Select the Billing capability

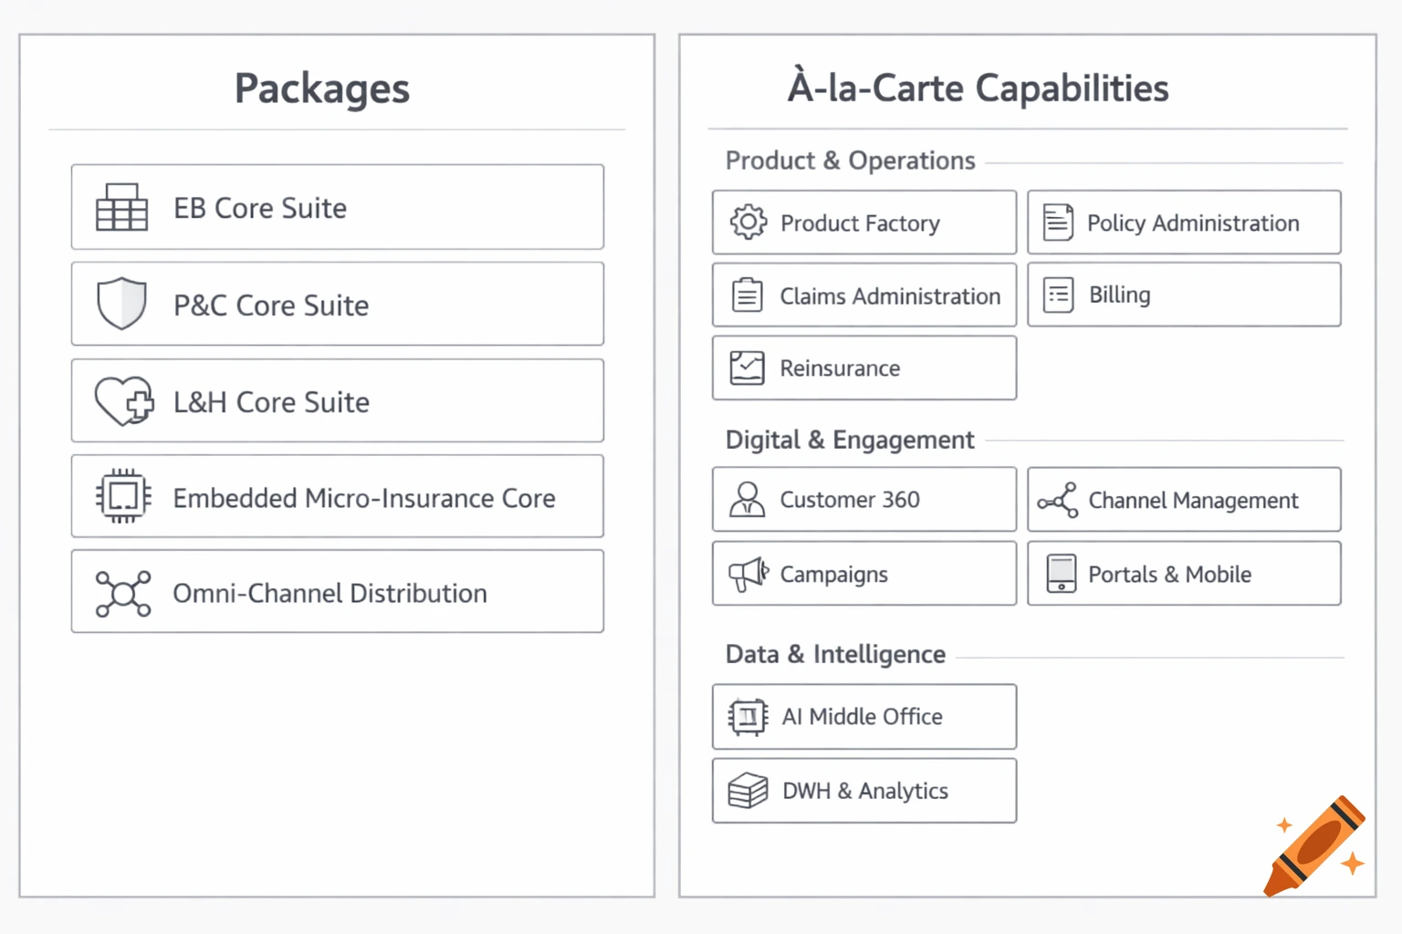click(1184, 295)
